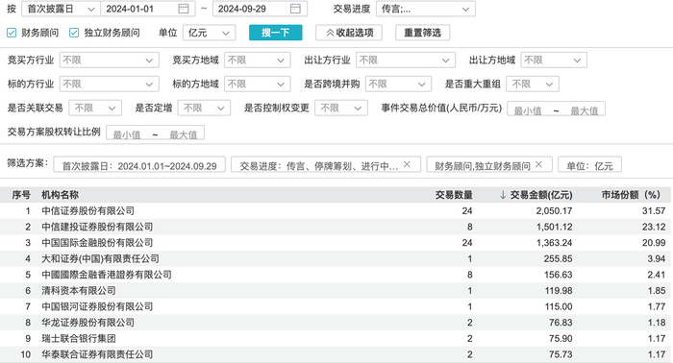673x363 pixels.
Task: Click the market share value 31.57
Action: click(x=654, y=211)
